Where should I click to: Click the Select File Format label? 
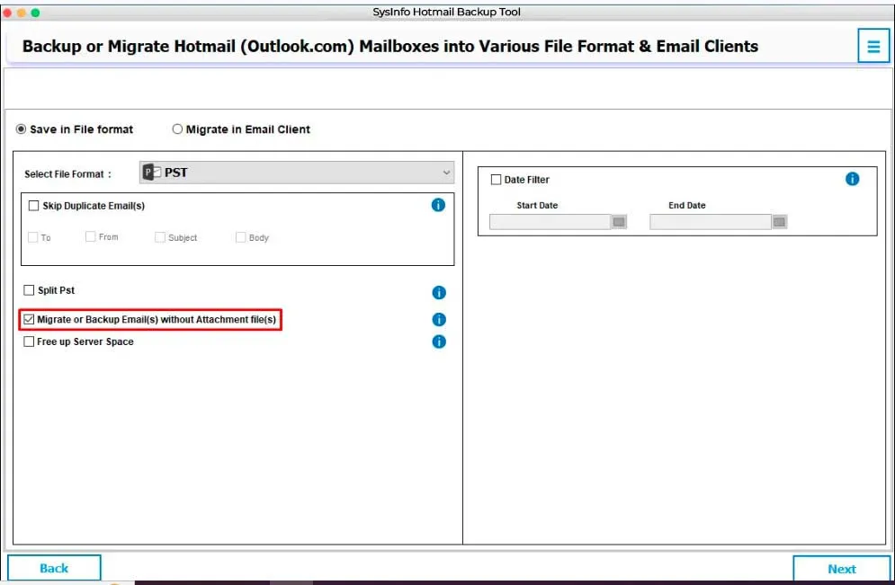tap(67, 174)
